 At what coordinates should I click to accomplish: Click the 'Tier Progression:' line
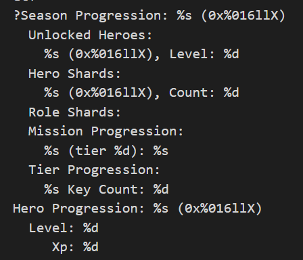[x=94, y=170]
